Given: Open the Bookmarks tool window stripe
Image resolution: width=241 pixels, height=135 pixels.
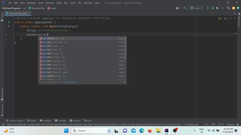Looking at the screenshot, I should pos(2,94).
